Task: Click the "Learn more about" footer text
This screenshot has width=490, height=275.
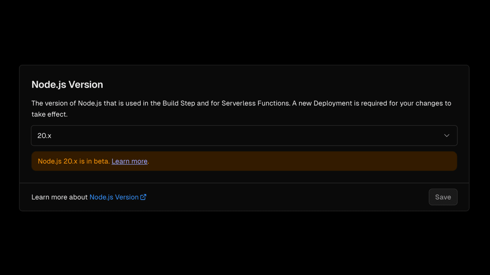Action: click(59, 197)
